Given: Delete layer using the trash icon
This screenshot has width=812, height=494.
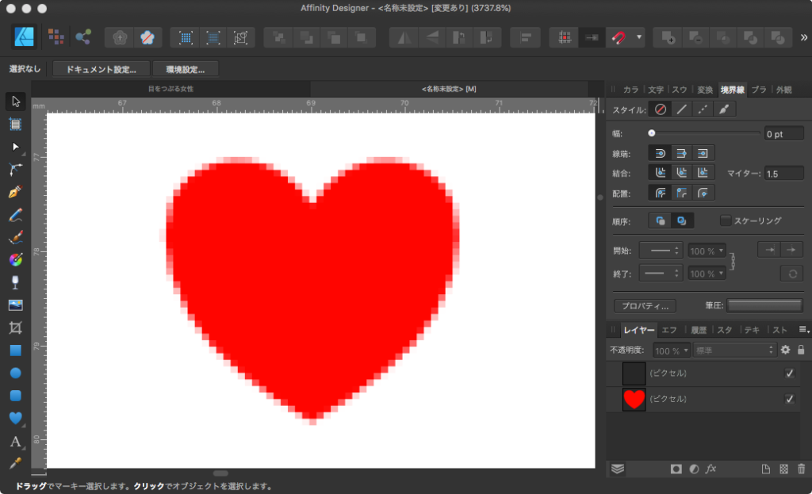Looking at the screenshot, I should (801, 469).
